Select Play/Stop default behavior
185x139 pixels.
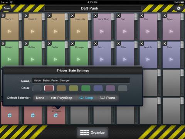[62, 98]
